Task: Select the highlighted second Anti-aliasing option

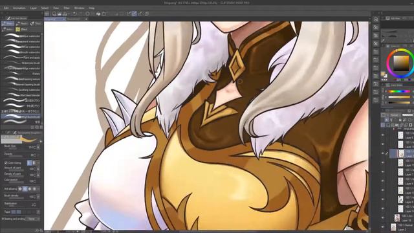Action: [x=25, y=189]
